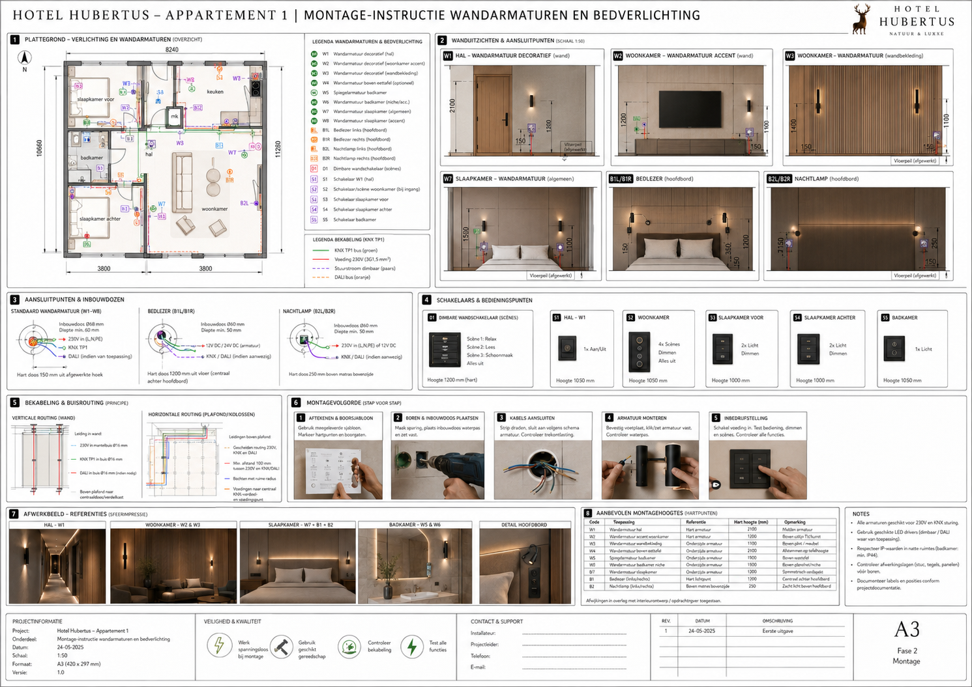Click the D1 dimbare wandschakelaar switch image
Viewport: 972px width, 687px height.
click(x=445, y=350)
